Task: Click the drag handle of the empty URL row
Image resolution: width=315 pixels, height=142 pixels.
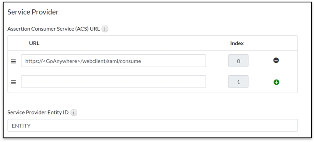Action: pyautogui.click(x=14, y=82)
